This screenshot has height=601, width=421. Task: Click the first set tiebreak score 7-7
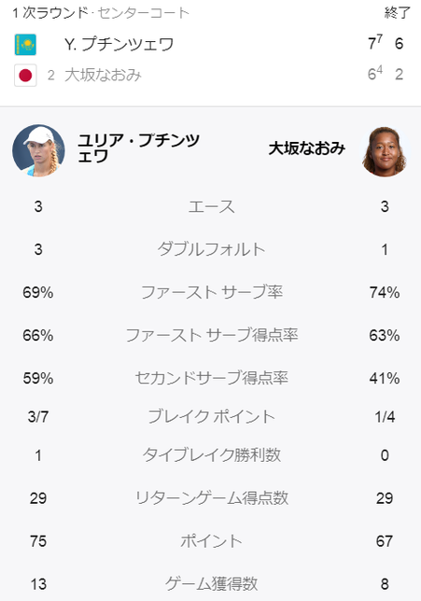(x=375, y=43)
